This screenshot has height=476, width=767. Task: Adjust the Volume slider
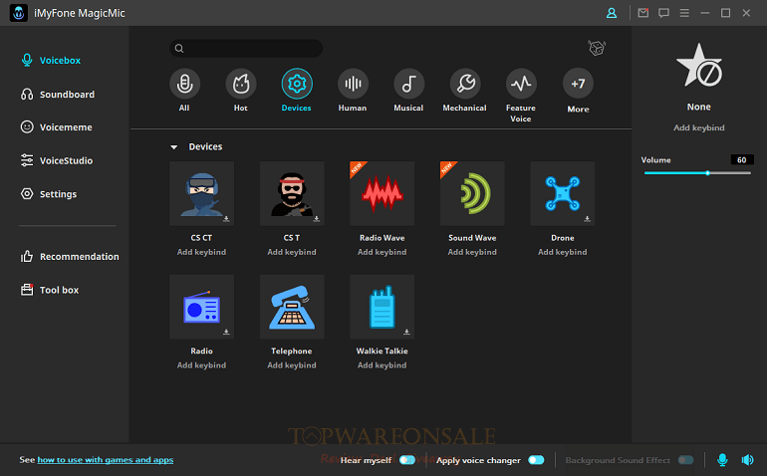point(697,172)
